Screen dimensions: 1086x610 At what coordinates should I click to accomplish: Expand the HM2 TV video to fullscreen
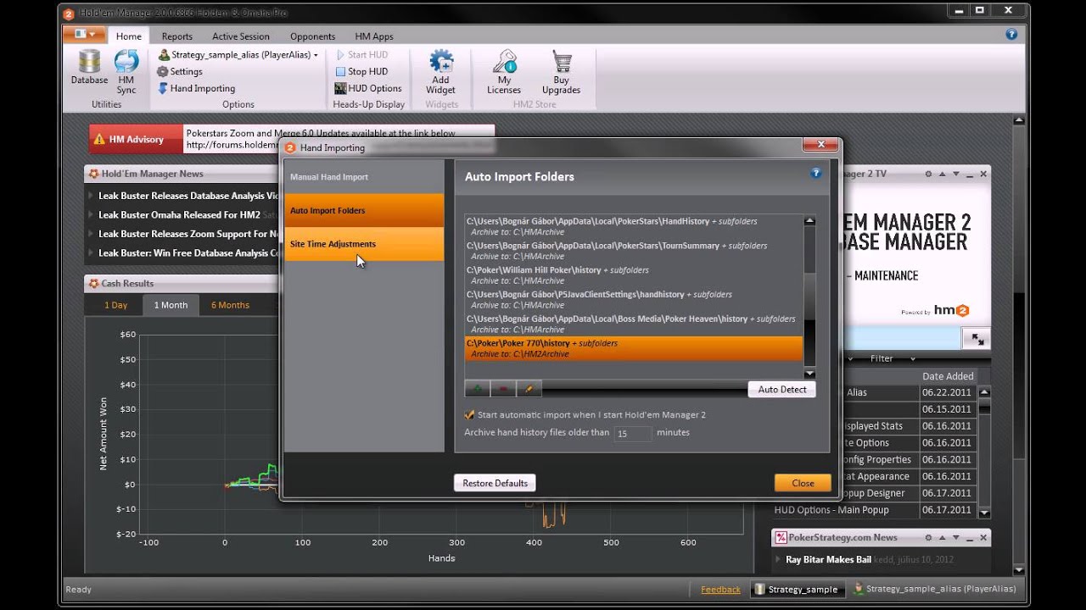977,339
